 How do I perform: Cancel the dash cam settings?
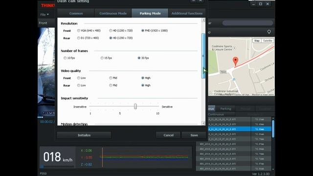168,135
